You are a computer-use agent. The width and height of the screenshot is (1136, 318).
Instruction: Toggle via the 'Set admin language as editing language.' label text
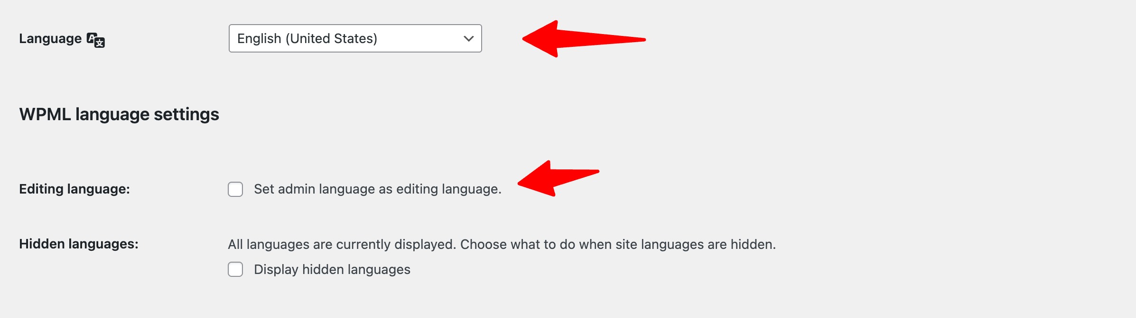point(378,189)
